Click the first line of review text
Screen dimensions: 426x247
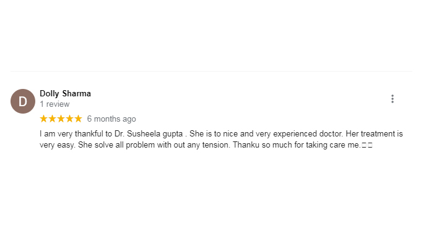pos(221,134)
